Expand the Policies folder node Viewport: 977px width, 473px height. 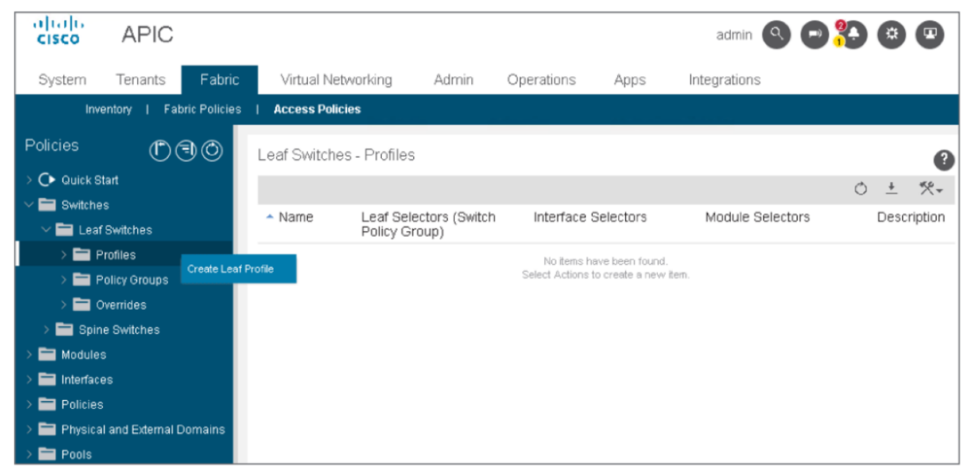[x=29, y=404]
